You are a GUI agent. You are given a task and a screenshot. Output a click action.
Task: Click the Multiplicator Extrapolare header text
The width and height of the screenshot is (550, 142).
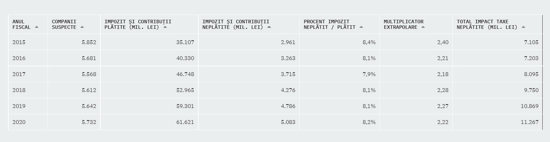click(403, 24)
